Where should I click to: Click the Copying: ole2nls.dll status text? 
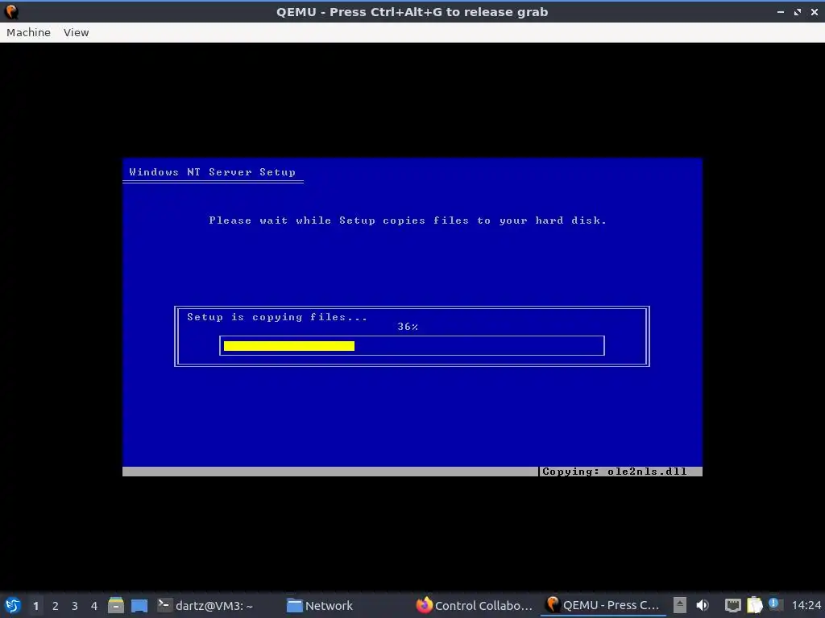[615, 472]
